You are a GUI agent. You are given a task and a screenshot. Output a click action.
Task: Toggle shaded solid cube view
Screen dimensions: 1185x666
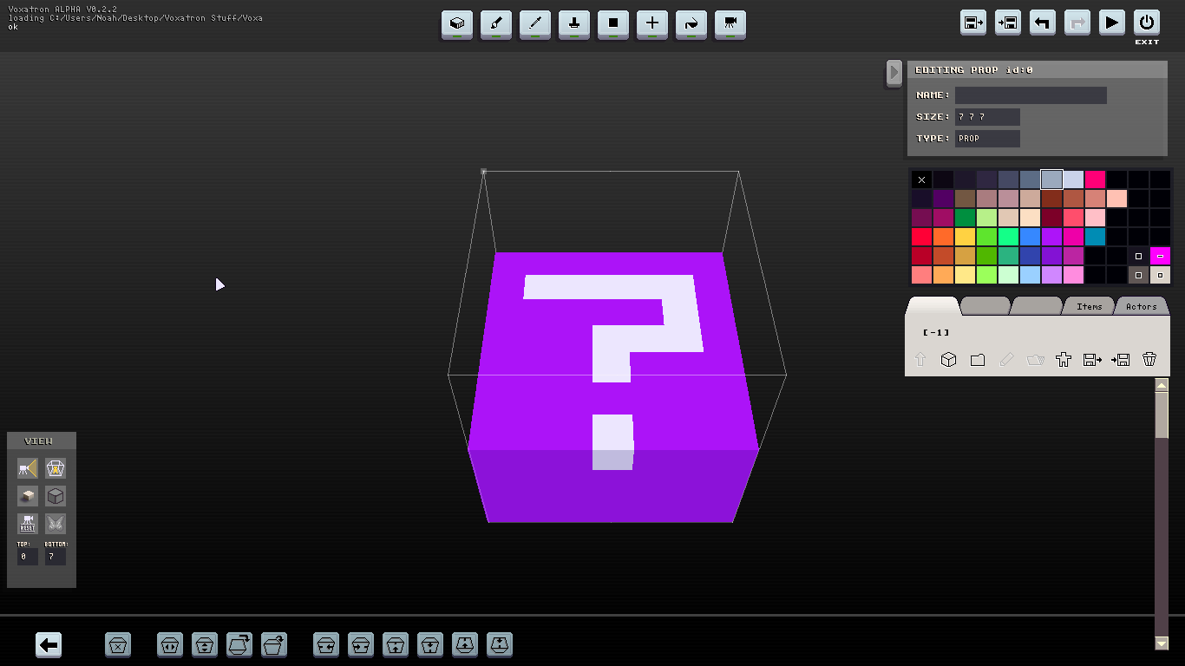pos(28,496)
